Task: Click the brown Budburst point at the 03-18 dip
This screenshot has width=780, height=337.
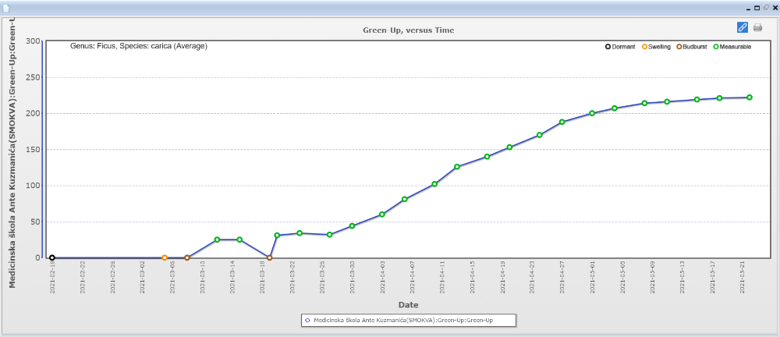Action: (x=269, y=257)
